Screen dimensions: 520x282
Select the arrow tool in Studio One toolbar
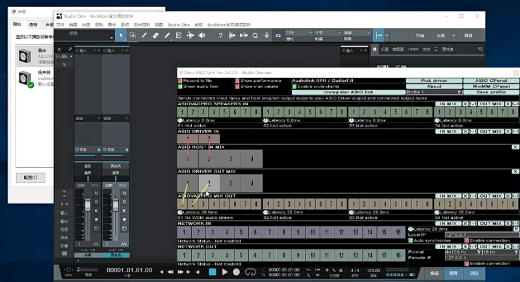click(121, 34)
